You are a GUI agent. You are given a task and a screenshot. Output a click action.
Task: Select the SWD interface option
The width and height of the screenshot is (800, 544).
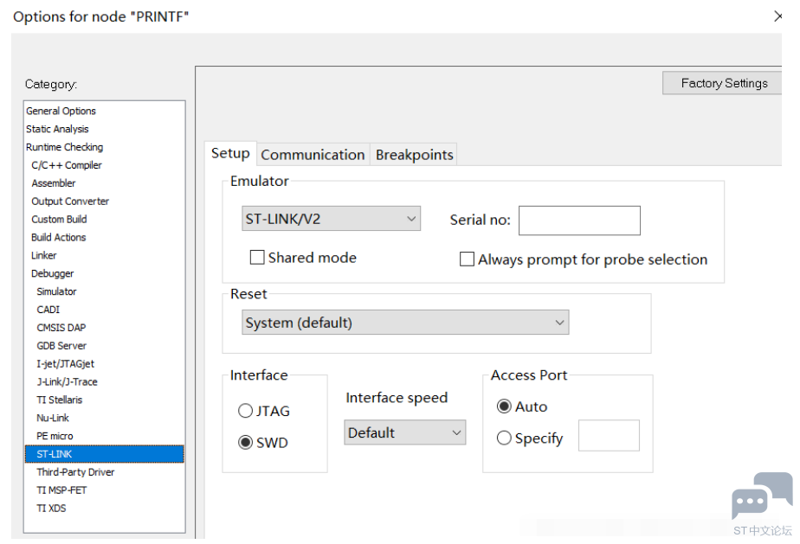click(x=246, y=443)
